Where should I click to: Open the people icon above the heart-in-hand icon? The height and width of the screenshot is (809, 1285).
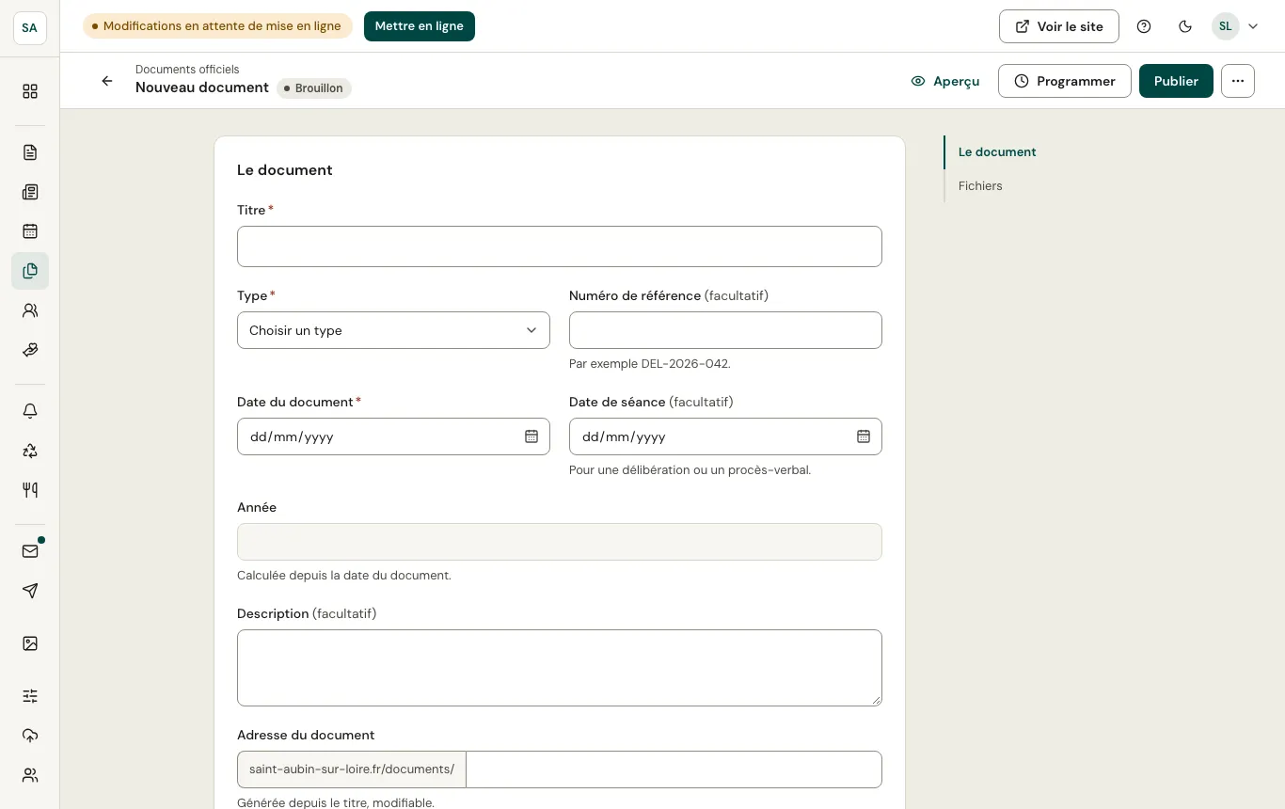30,310
